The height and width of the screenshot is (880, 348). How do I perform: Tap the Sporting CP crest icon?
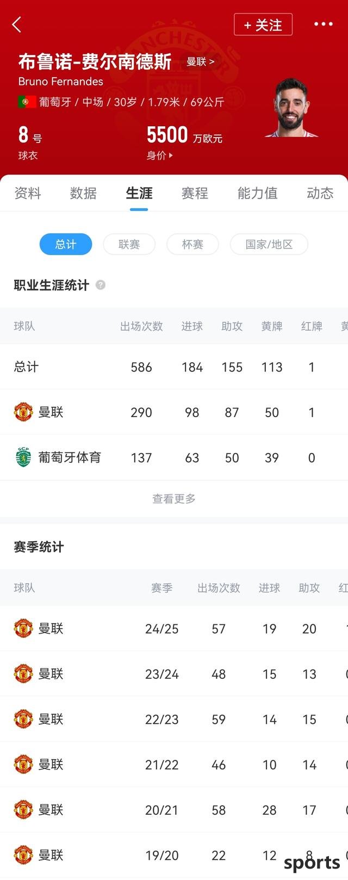click(x=23, y=457)
